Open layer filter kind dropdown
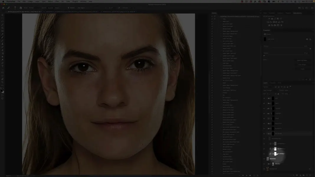 click(x=268, y=87)
